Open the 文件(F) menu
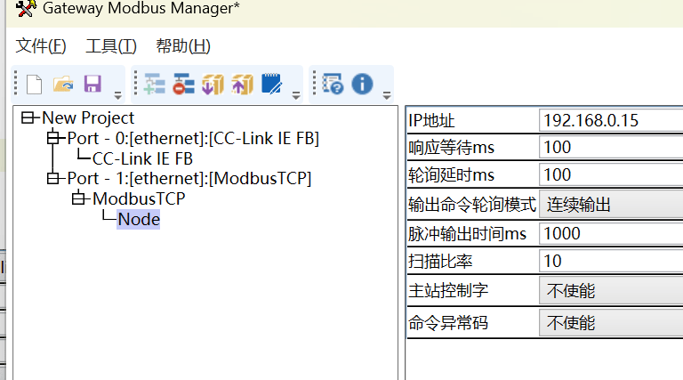Screen dimensions: 683x380 coord(41,45)
